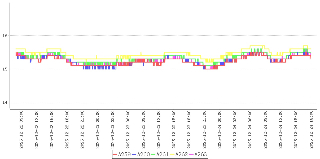Click the magenta A263 legend color line
This screenshot has width=320, height=159.
pos(191,154)
